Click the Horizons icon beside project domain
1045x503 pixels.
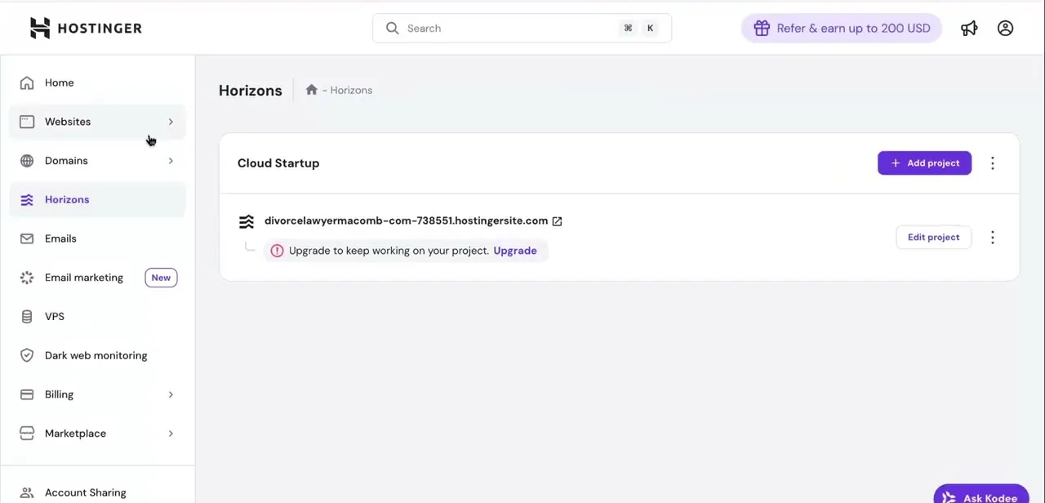tap(247, 221)
